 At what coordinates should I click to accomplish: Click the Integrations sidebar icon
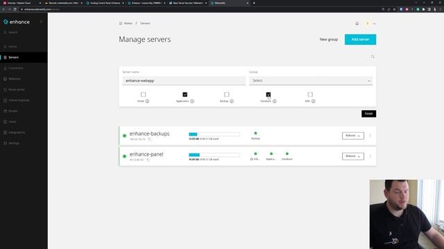(x=5, y=132)
